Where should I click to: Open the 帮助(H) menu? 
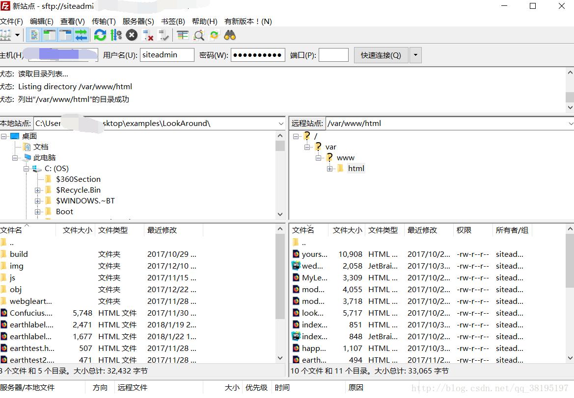click(205, 22)
